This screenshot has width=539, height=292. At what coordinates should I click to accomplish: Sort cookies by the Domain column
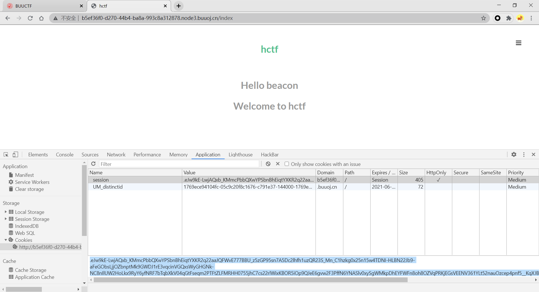pos(329,172)
